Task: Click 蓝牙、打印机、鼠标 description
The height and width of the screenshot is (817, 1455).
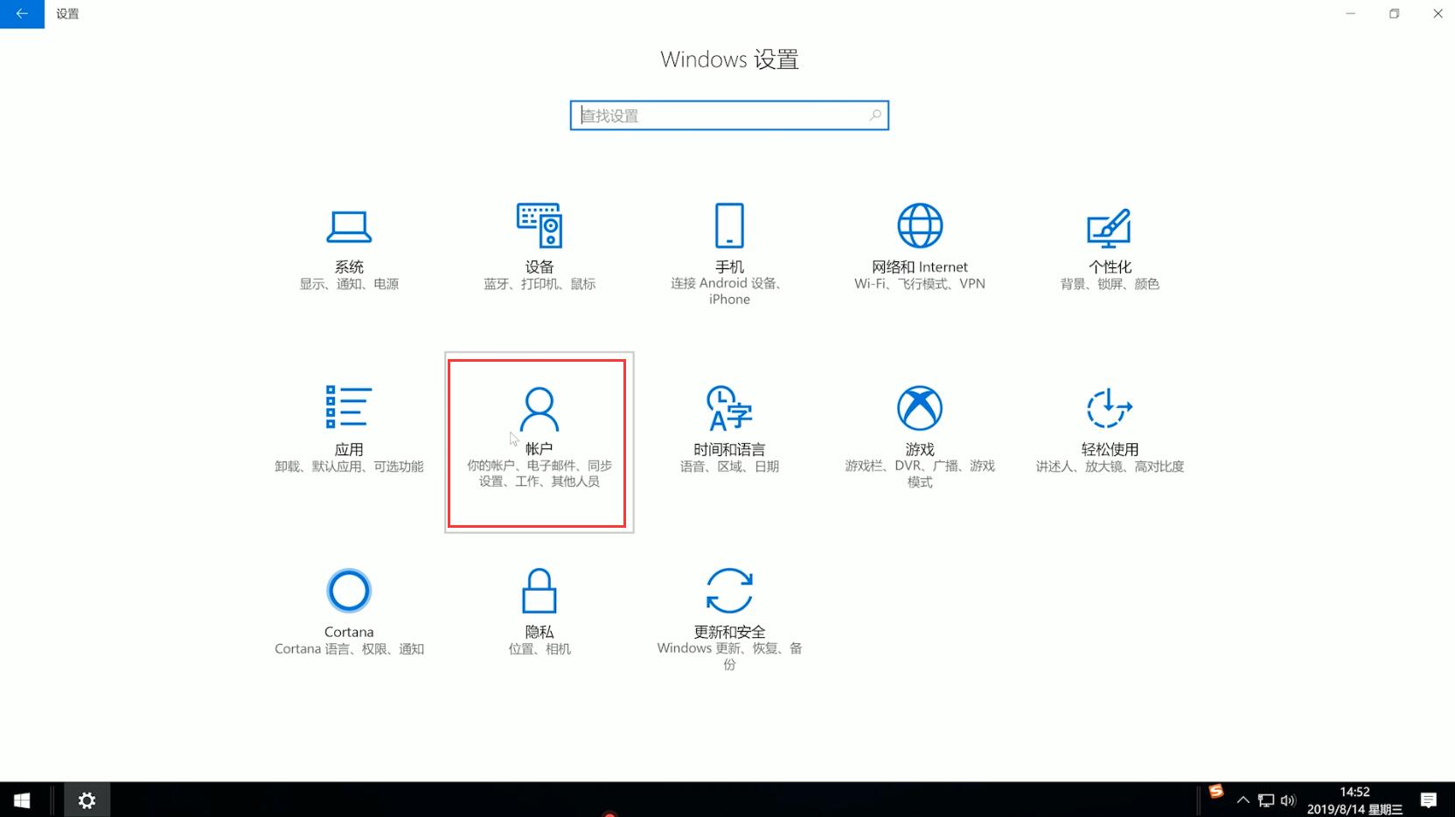Action: click(540, 284)
